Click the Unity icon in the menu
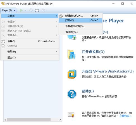This screenshot has width=136, height=125. pyautogui.click(x=3, y=46)
